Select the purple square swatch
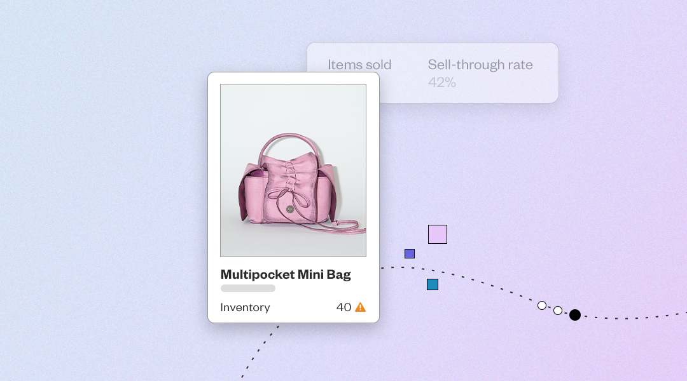The width and height of the screenshot is (687, 381). (x=410, y=254)
